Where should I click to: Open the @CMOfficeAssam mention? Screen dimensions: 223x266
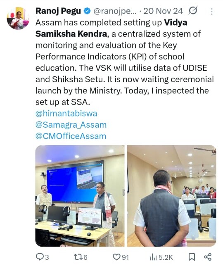click(x=71, y=136)
